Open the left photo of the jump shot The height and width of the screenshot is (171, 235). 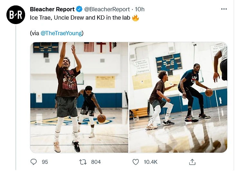click(79, 97)
